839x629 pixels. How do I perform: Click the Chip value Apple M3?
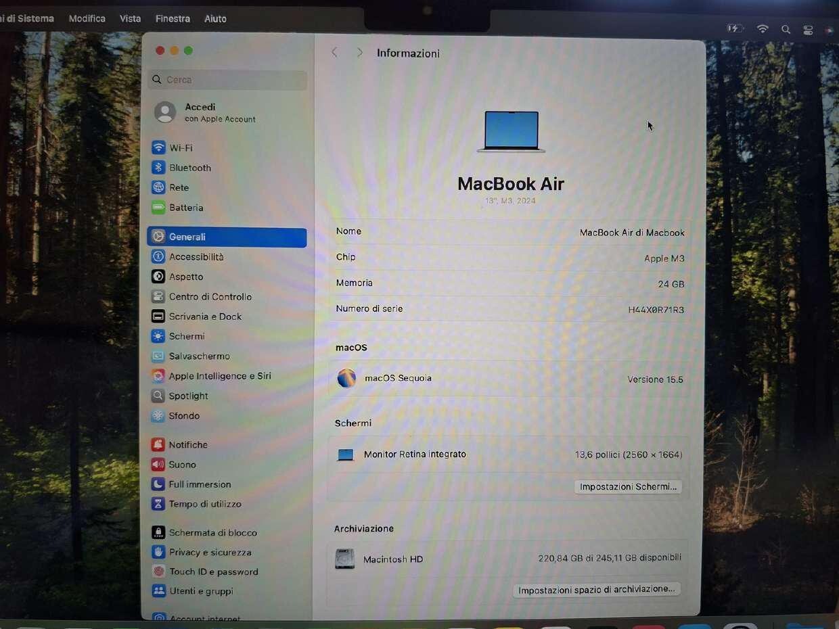click(664, 258)
